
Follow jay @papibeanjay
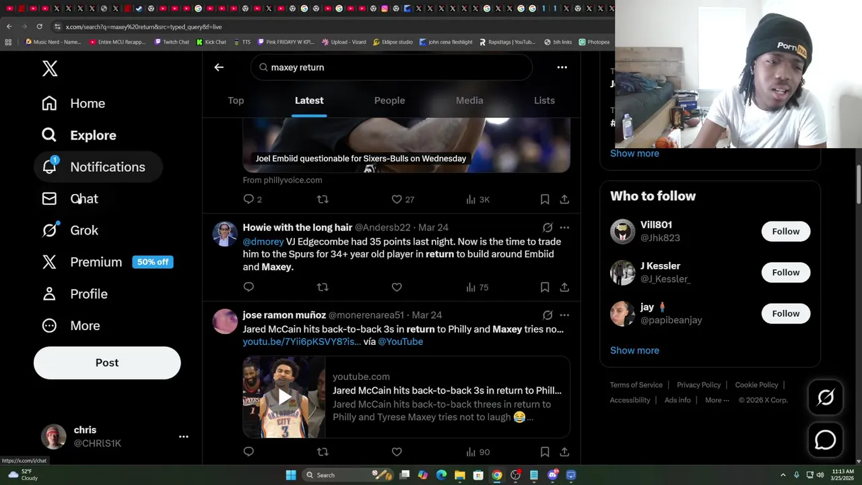click(x=785, y=313)
